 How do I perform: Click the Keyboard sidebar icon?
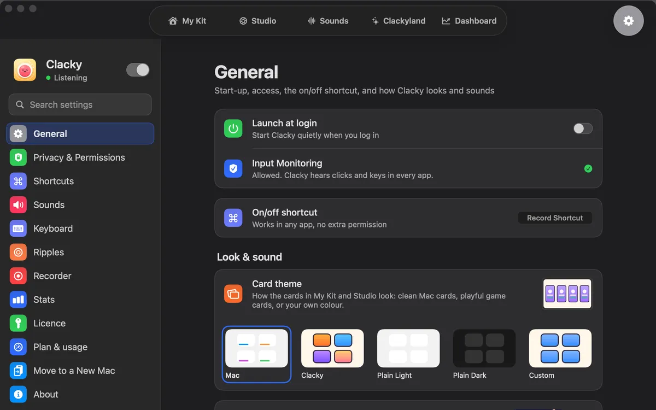tap(18, 229)
